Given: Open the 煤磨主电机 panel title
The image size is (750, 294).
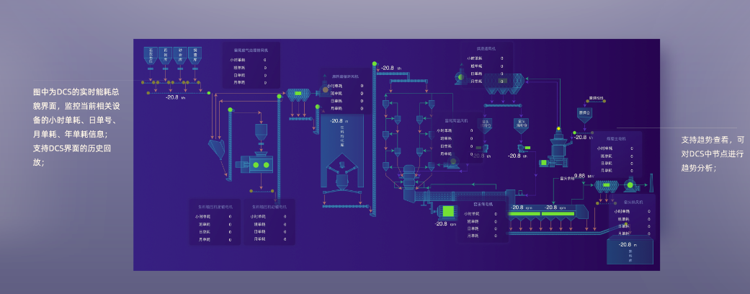Looking at the screenshot, I should click(x=616, y=138).
